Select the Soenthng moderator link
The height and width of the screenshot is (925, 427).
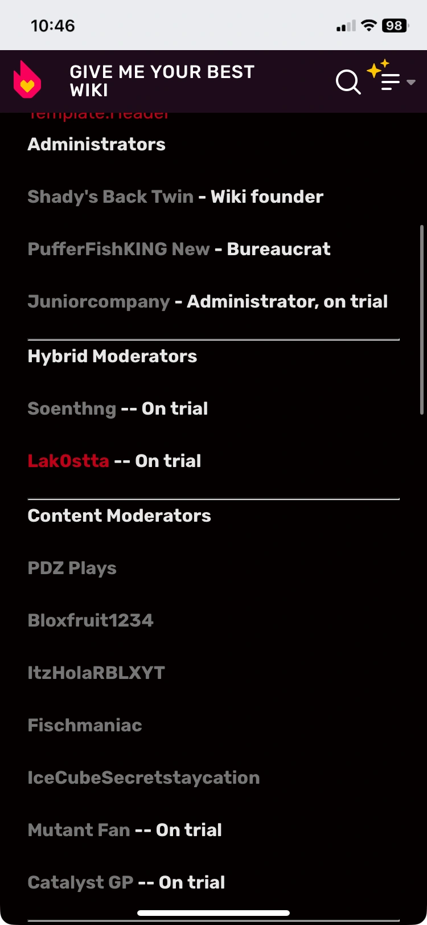[72, 408]
